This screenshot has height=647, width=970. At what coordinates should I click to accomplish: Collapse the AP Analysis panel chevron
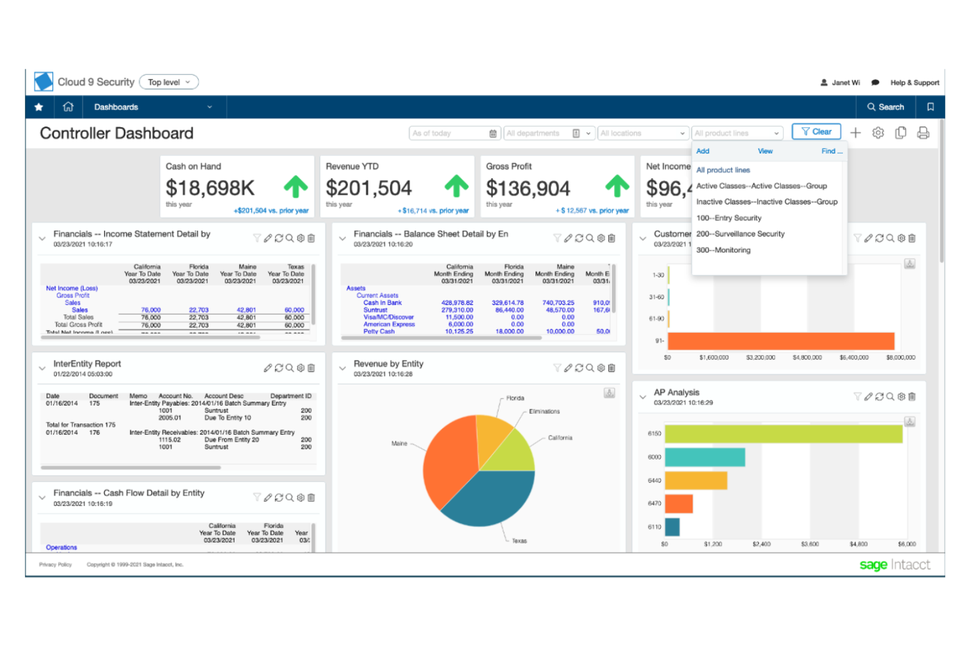[642, 397]
